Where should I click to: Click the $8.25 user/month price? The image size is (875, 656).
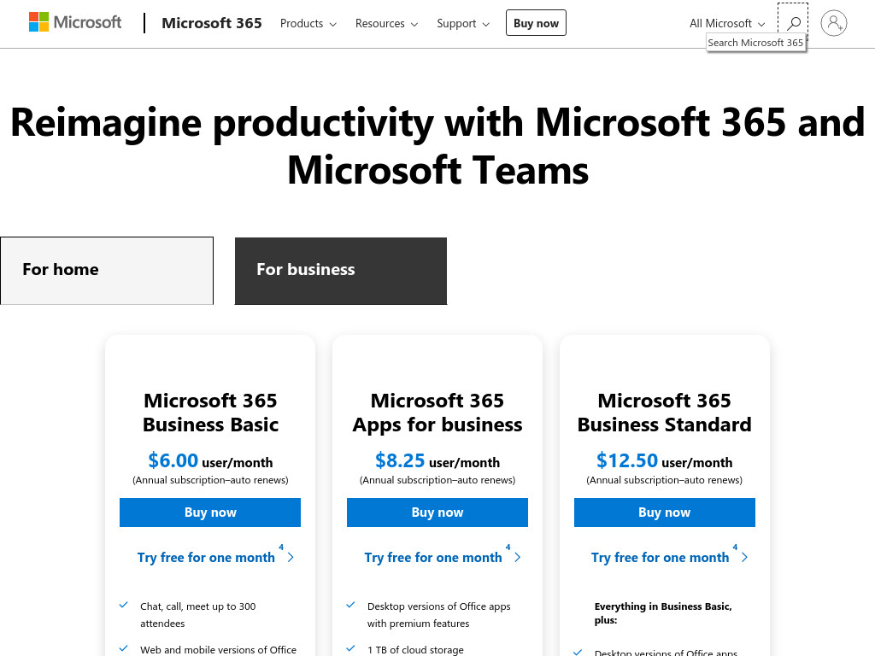click(437, 460)
